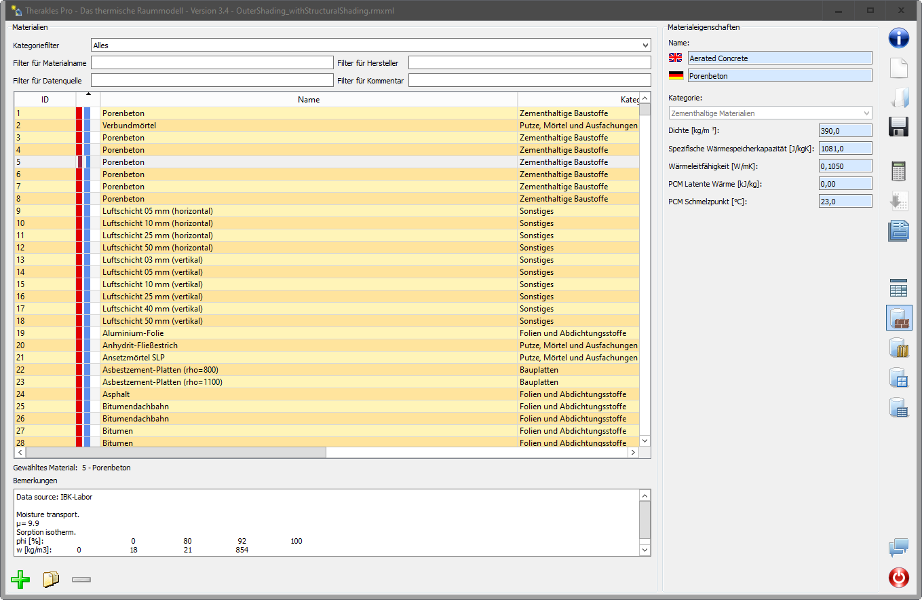Select Aluminium-Folie in the materials table
The width and height of the screenshot is (922, 600).
coord(326,333)
